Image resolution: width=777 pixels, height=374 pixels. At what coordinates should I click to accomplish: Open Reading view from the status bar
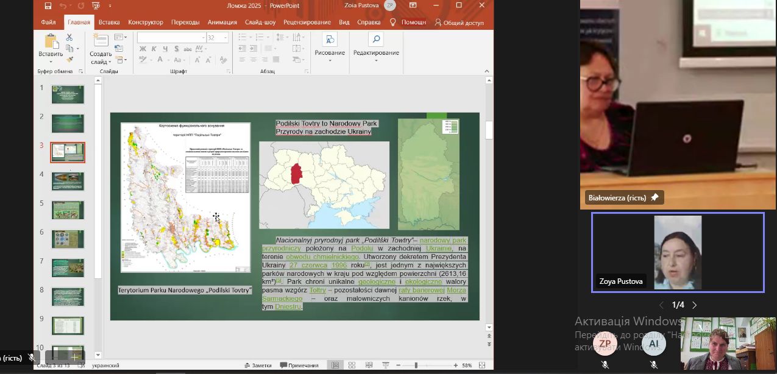(x=368, y=365)
